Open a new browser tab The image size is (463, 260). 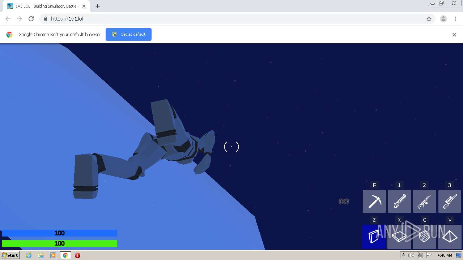98,6
